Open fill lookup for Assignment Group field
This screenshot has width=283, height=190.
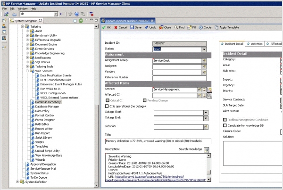(x=204, y=61)
